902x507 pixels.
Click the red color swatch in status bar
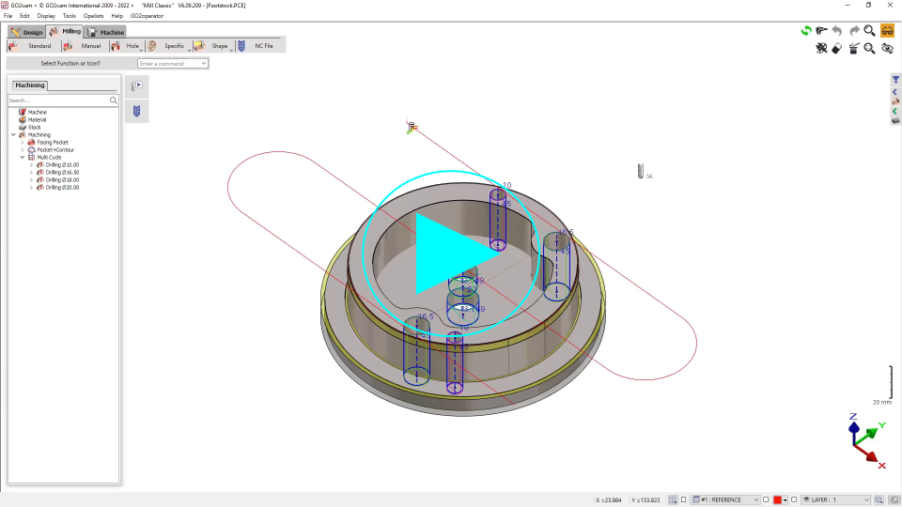pyautogui.click(x=779, y=500)
